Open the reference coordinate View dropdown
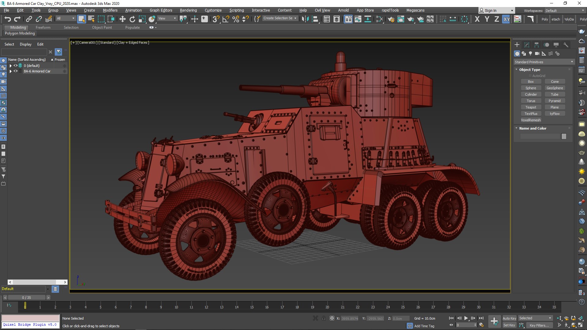The height and width of the screenshot is (330, 587). tap(167, 18)
